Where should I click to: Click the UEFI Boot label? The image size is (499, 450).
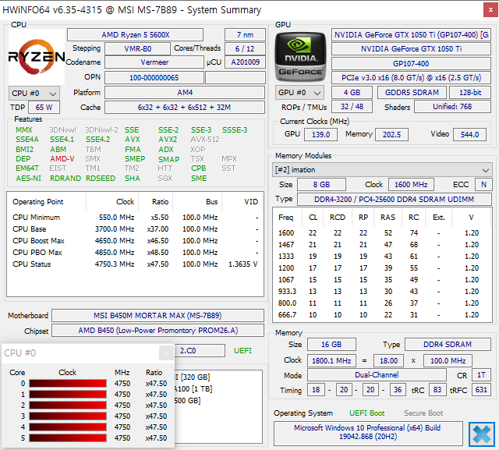[367, 413]
